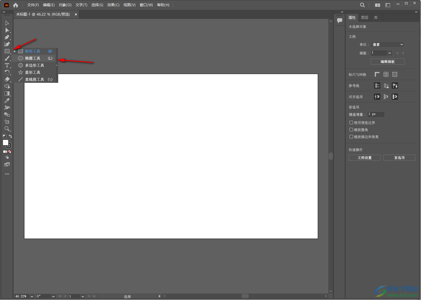The height and width of the screenshot is (300, 421).
Task: Select the Eyedropper tool
Action: (7, 100)
